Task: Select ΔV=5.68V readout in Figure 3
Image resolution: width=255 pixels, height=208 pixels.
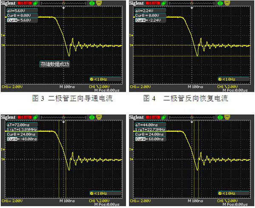Action: (18, 11)
